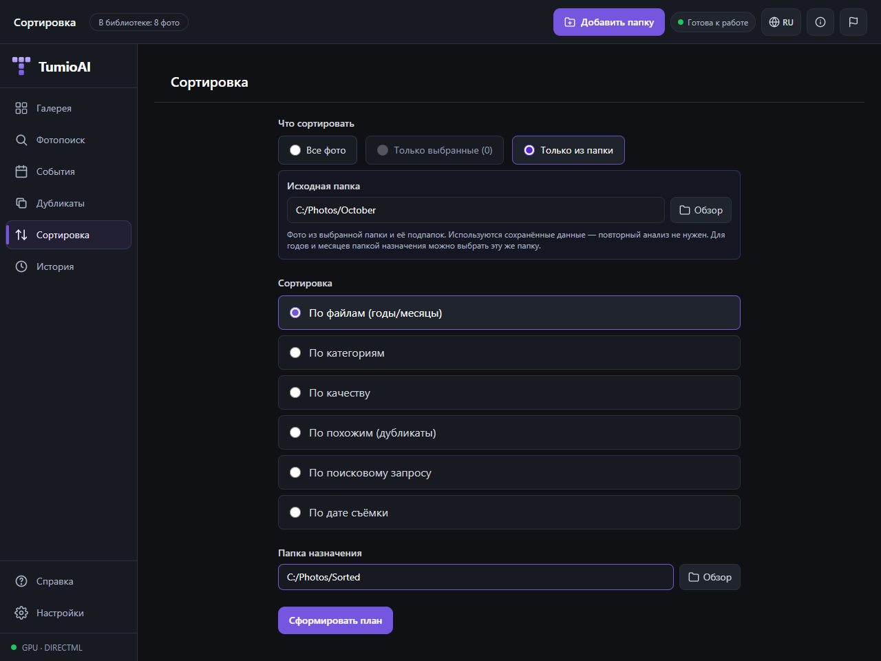Click the Сформировать план button
The image size is (881, 661).
[335, 620]
